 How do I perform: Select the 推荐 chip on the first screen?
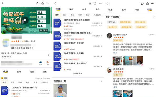click(4, 82)
